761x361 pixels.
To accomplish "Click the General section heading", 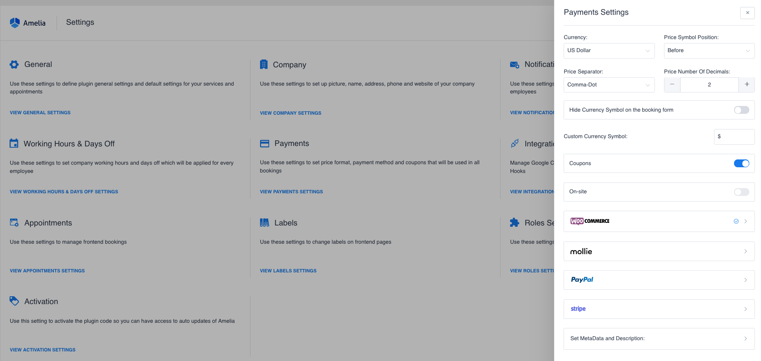I will (x=38, y=64).
